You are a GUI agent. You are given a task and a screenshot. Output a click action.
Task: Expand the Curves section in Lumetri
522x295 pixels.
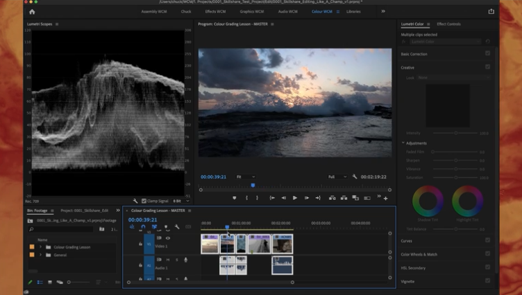(x=407, y=240)
